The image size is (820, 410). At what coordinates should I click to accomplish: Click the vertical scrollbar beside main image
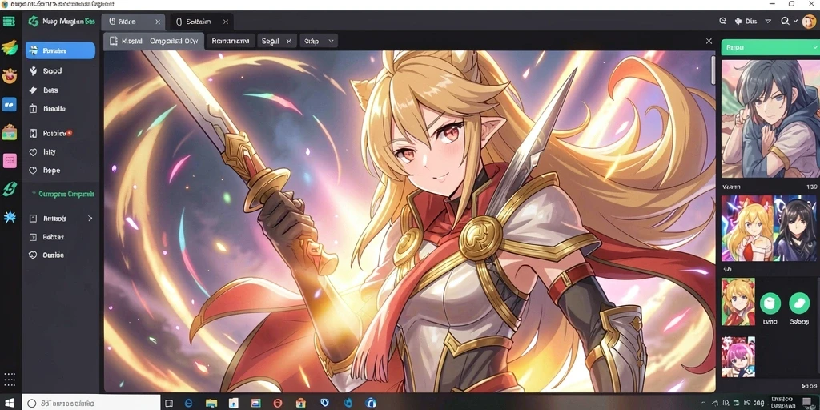coord(713,70)
